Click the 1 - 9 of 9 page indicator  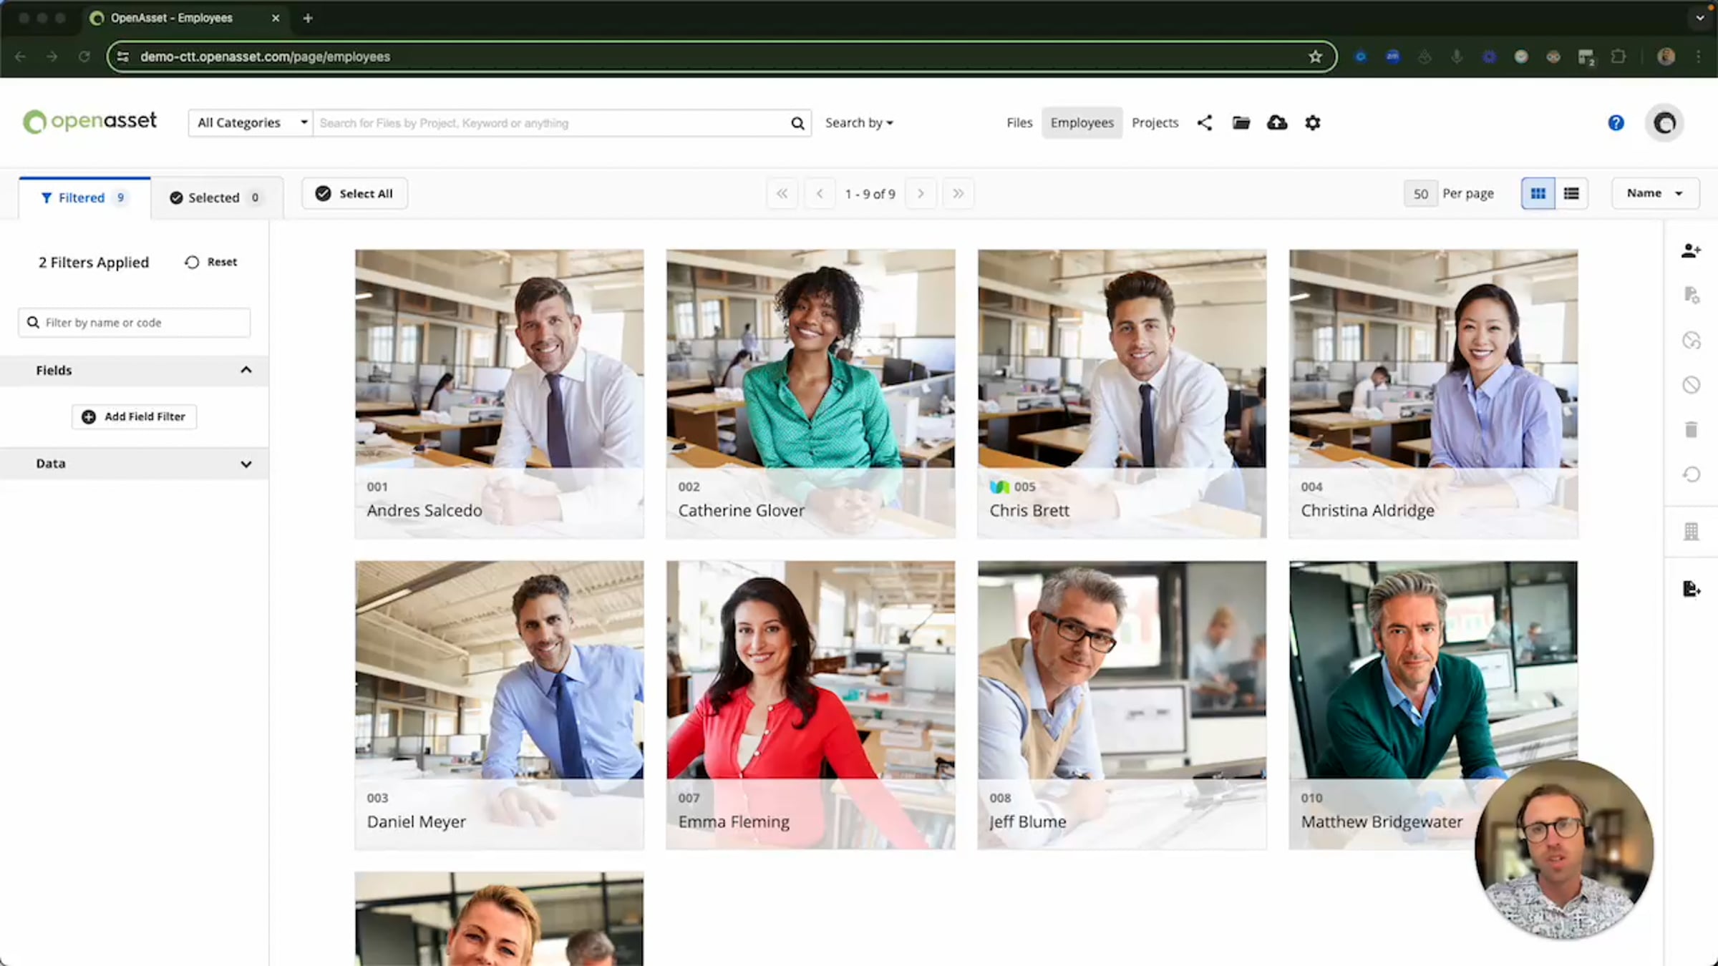pyautogui.click(x=870, y=194)
